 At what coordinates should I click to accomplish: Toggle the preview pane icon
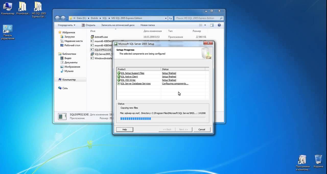coord(212,25)
